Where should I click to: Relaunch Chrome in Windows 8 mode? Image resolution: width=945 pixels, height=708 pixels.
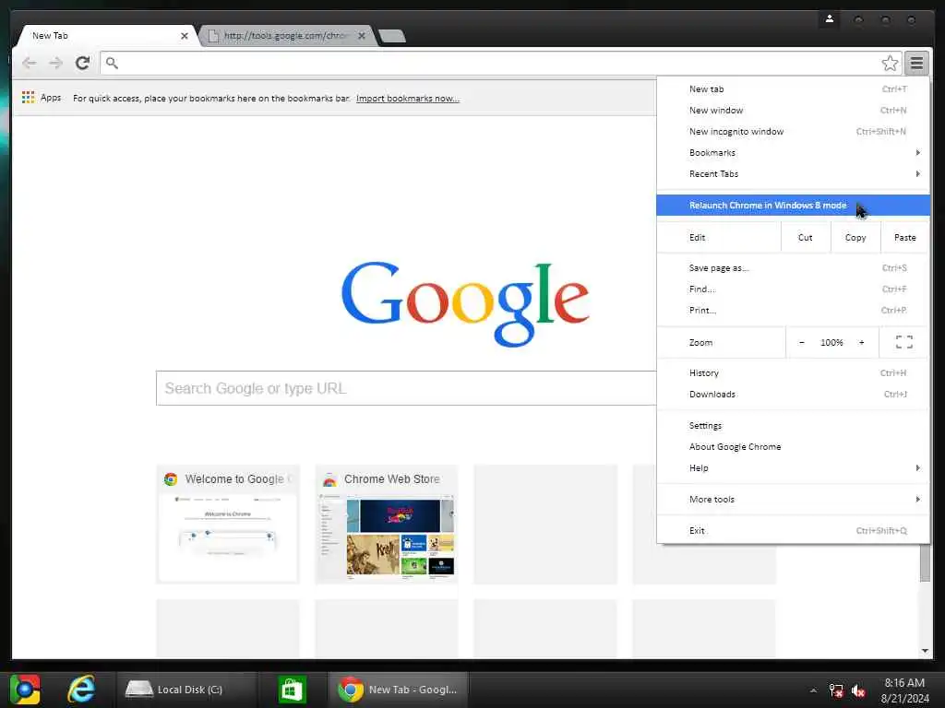pos(793,206)
